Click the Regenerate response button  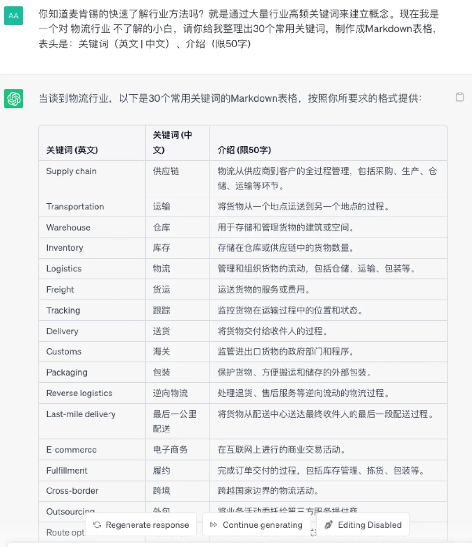(x=141, y=525)
